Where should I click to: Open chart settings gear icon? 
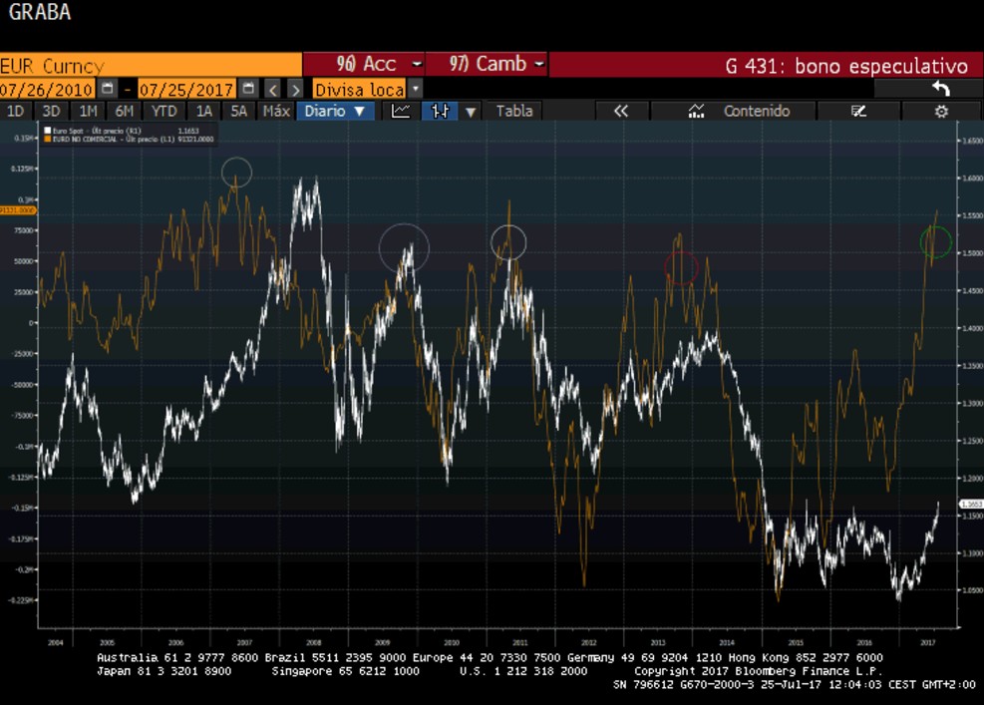click(x=940, y=111)
